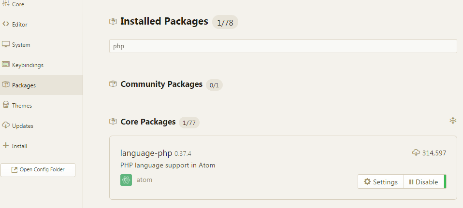Click the Install plus icon
Screen dimensions: 463x208
tap(6, 146)
